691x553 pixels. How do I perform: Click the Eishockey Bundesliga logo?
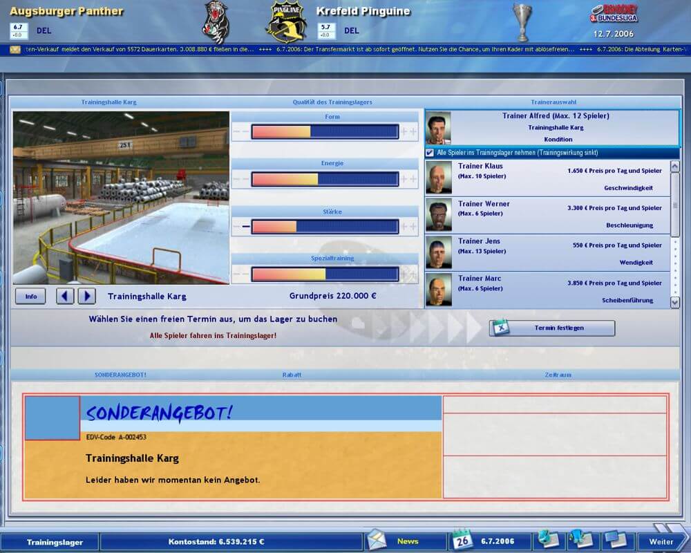pos(614,13)
